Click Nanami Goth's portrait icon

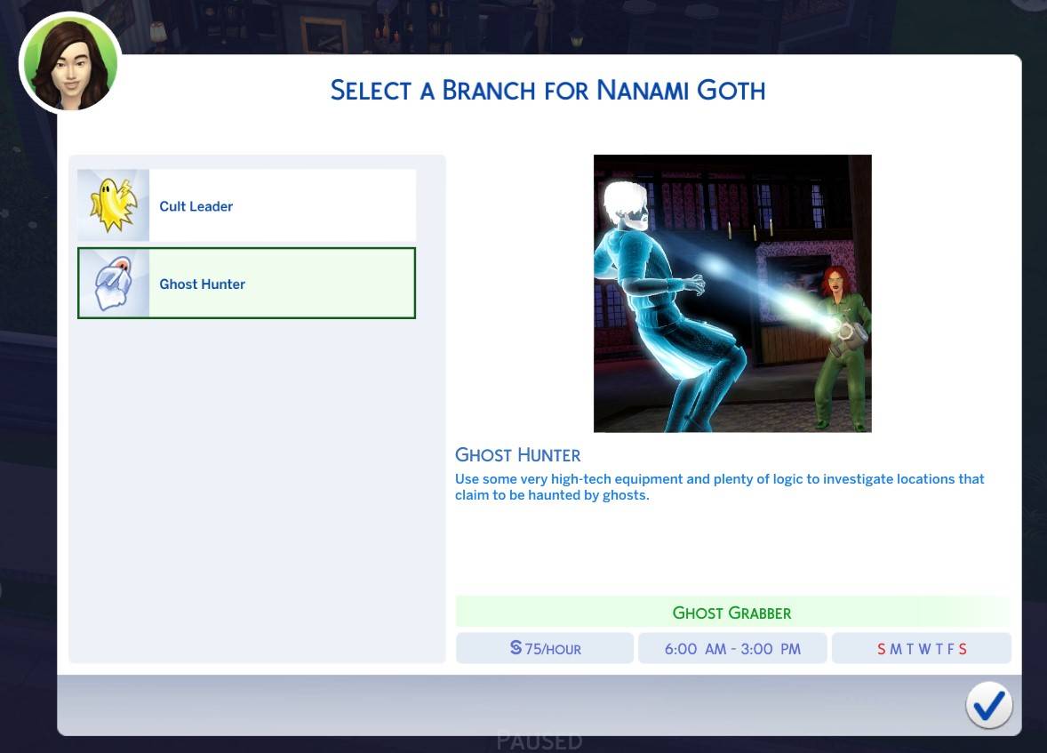tap(69, 62)
